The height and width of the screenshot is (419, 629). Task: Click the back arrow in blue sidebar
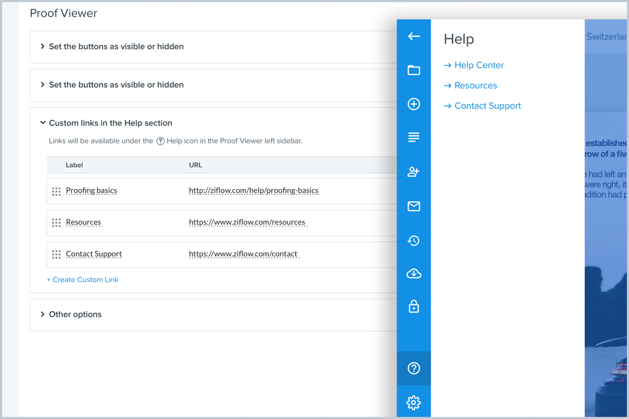point(414,36)
